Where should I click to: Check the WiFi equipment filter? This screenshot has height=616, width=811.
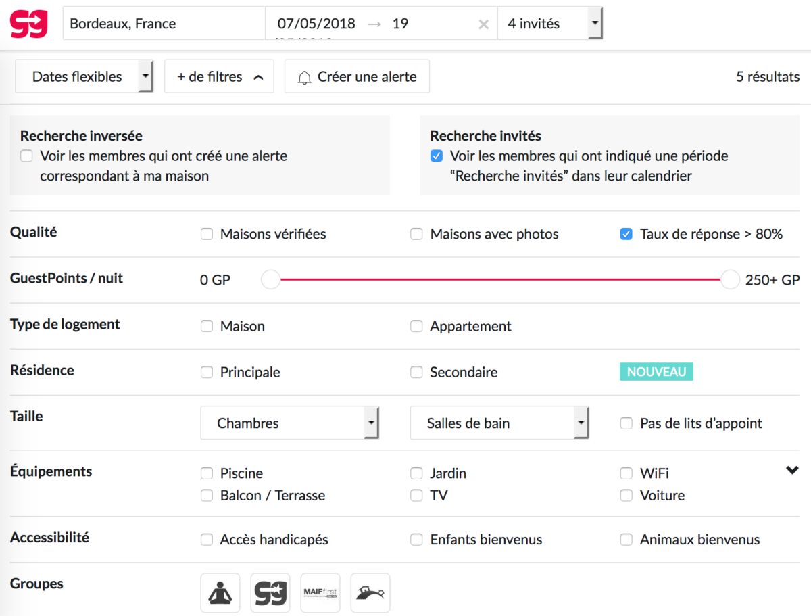point(626,473)
